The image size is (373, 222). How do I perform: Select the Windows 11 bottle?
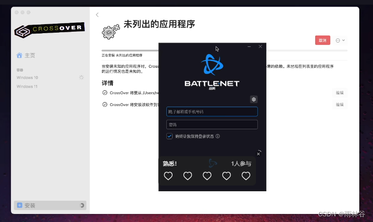[x=27, y=87]
